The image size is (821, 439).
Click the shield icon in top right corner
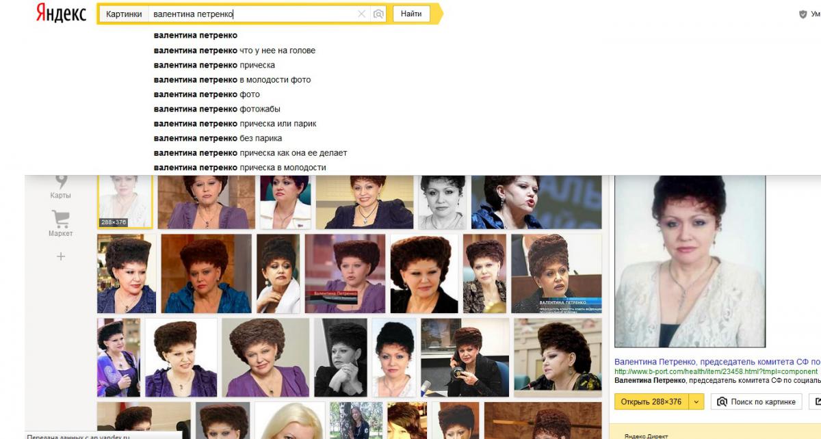(803, 14)
